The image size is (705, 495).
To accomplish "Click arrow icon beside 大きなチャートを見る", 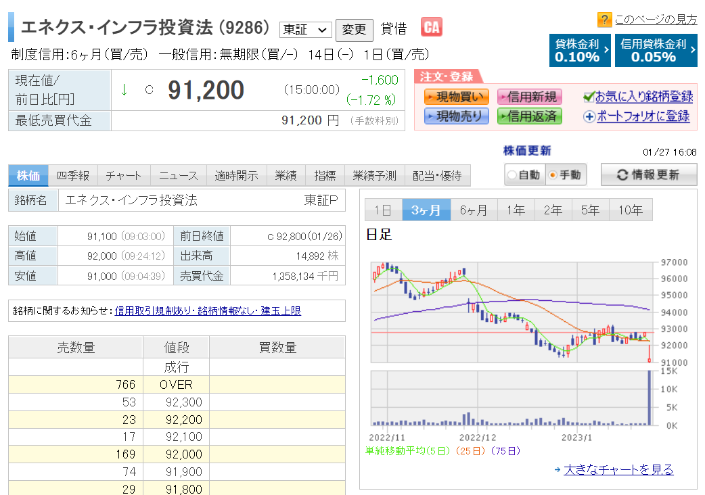I will click(558, 470).
